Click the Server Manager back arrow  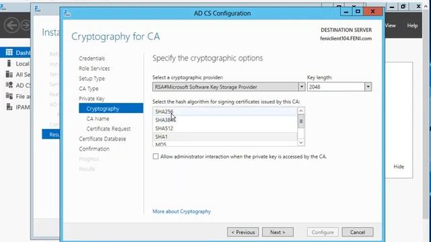point(11,26)
